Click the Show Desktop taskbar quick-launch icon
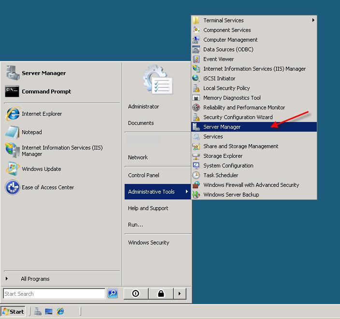340x319 pixels. pos(49,311)
